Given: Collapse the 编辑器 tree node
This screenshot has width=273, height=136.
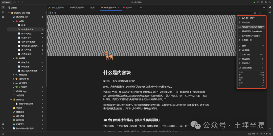Looking at the screenshot, I should click(x=13, y=58).
